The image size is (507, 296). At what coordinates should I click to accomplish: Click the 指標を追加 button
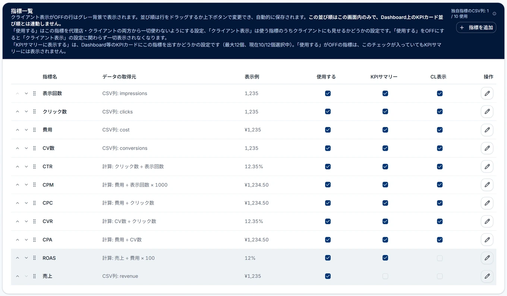tap(476, 28)
